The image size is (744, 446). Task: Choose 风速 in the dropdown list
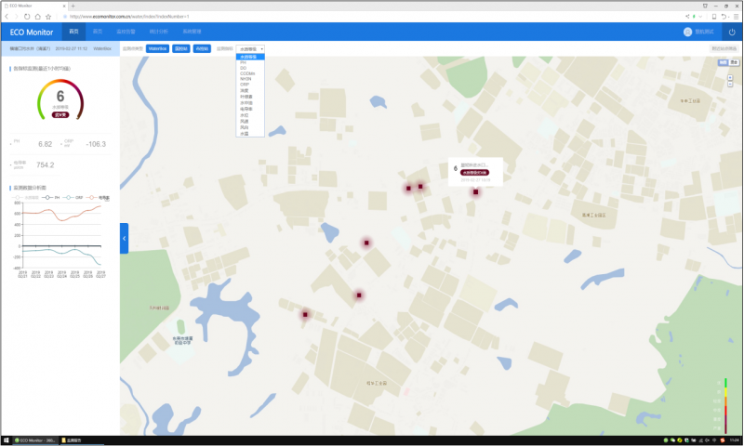tap(250, 122)
